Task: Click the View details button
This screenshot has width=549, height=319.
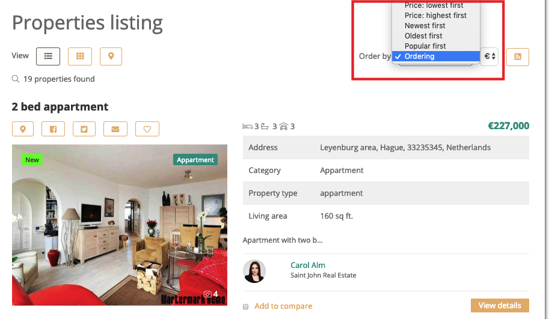Action: (499, 306)
